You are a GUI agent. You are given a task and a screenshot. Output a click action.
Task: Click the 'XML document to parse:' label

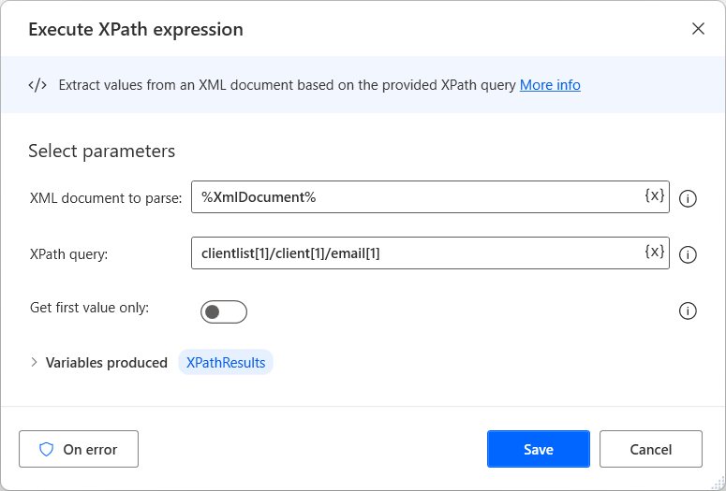106,198
